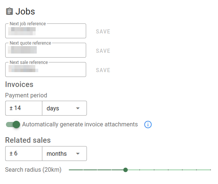Image resolution: width=218 pixels, height=184 pixels.
Task: Open the payment period days dropdown
Action: 64,108
